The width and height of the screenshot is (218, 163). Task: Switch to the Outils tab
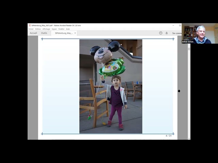[44, 33]
